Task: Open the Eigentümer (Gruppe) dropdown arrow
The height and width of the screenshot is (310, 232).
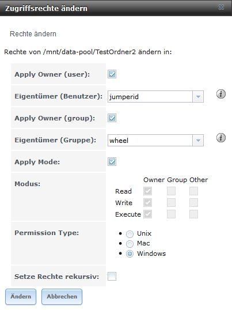Action: [198, 141]
